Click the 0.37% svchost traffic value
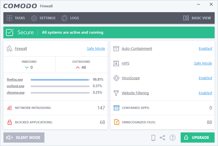This screenshot has height=146, width=218. [97, 86]
